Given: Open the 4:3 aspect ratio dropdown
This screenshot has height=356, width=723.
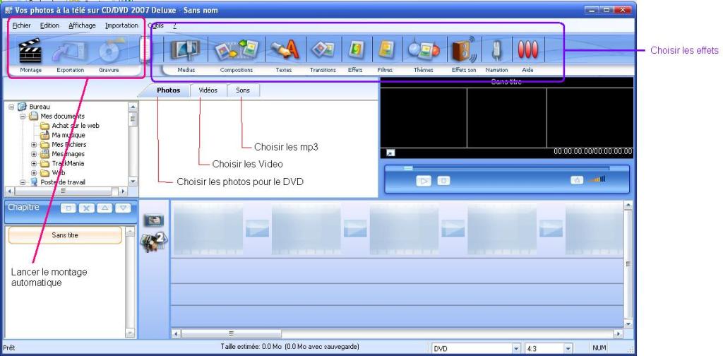Looking at the screenshot, I should [568, 349].
